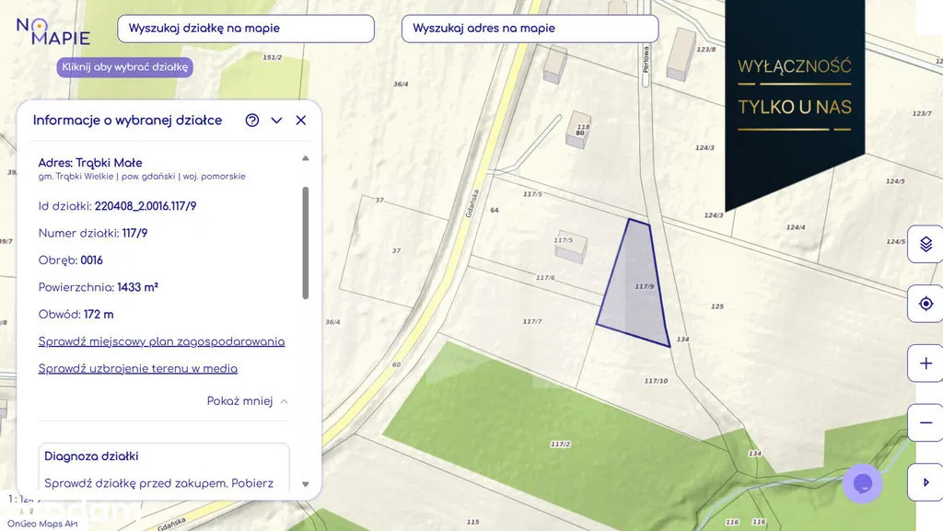Click the Na Mapie logo

pyautogui.click(x=53, y=31)
